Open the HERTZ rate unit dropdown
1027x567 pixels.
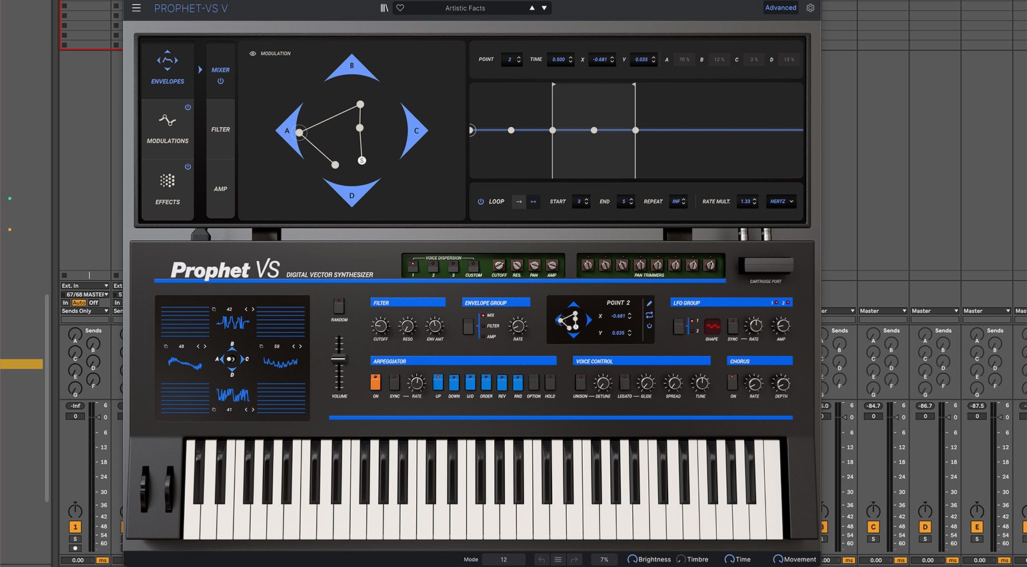[x=782, y=201]
